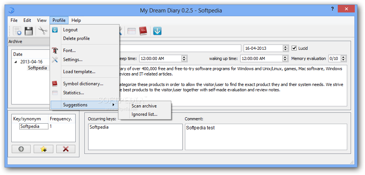
Task: Click the floppy disk save icon
Action: (x=28, y=31)
